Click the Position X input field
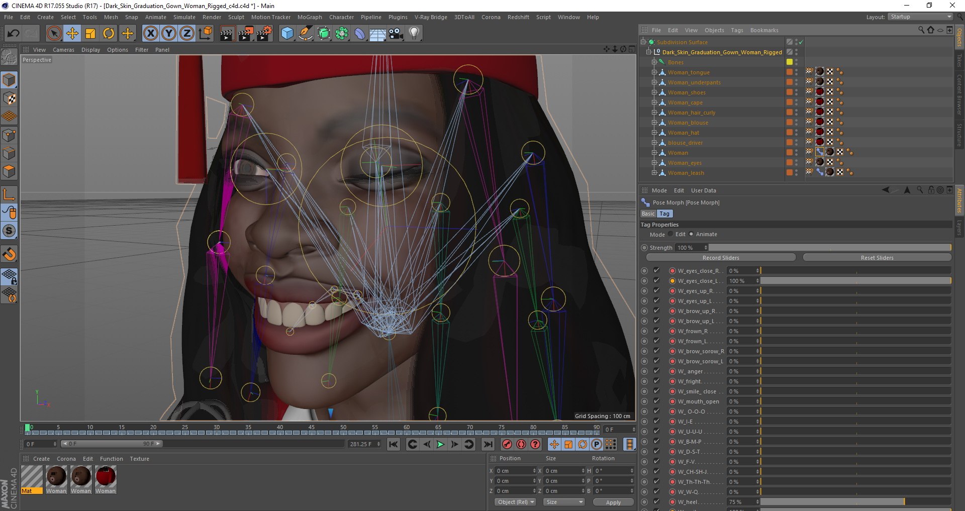The image size is (965, 511). (x=515, y=471)
